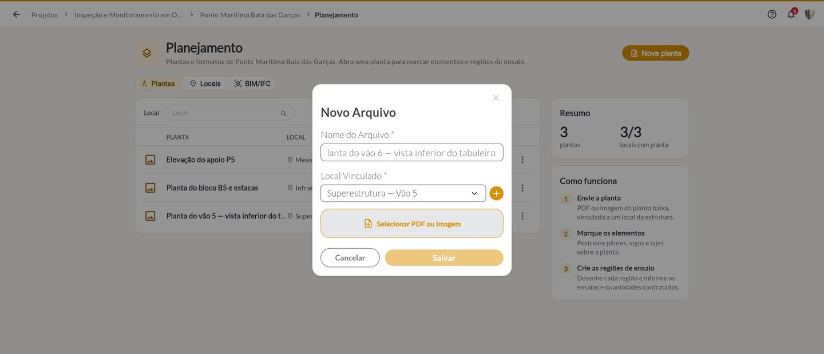This screenshot has height=354, width=824.
Task: Click the search magnifier in Local field
Action: tap(283, 113)
